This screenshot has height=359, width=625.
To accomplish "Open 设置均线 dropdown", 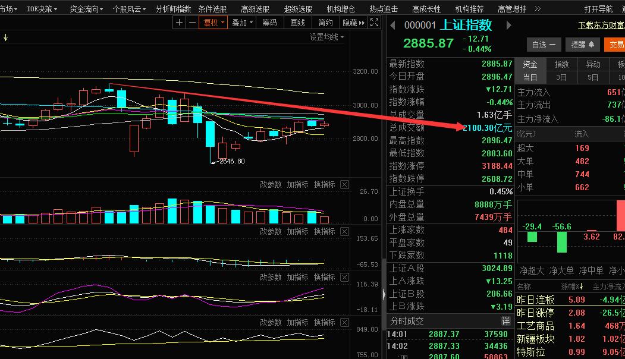I will pos(327,37).
